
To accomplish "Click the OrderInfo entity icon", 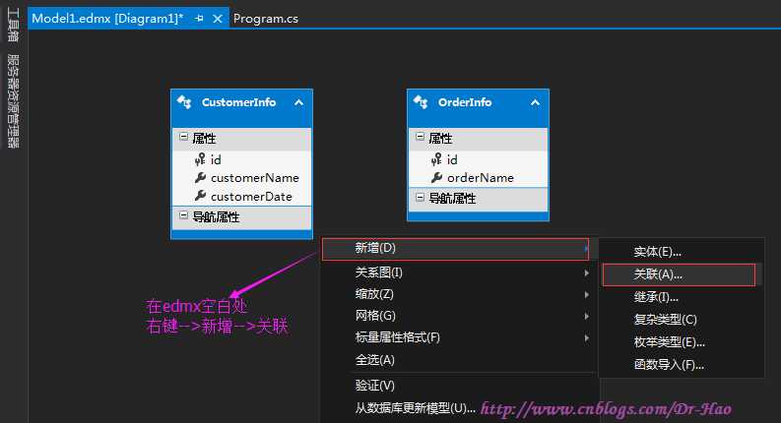I will coord(420,102).
